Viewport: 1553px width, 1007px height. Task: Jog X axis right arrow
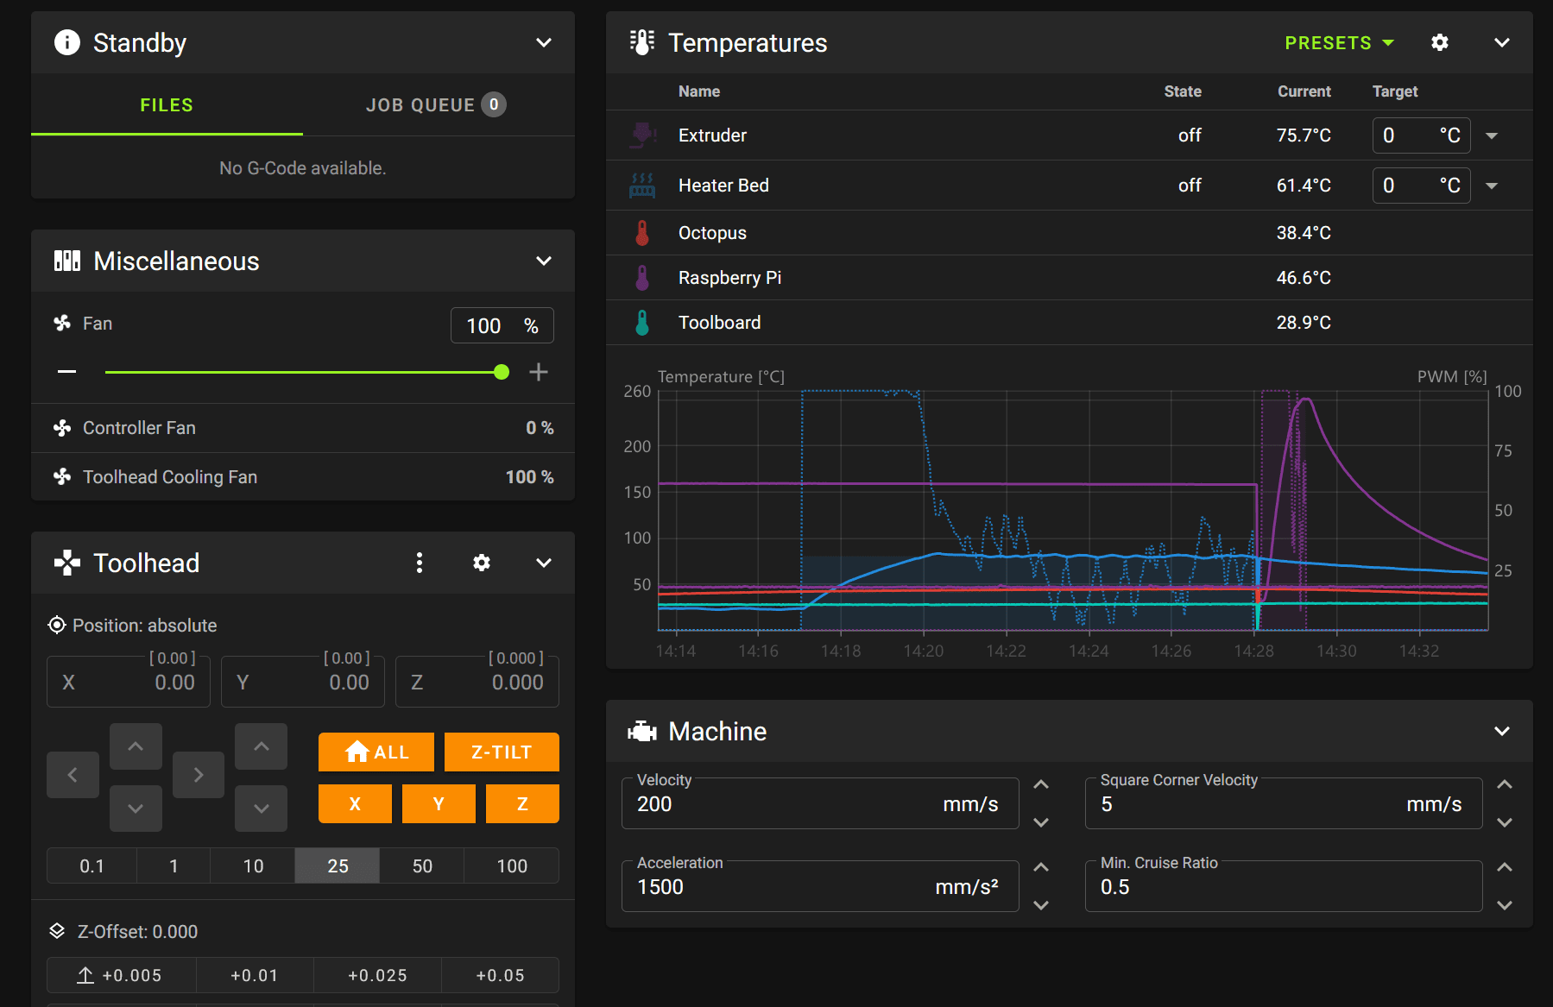coord(199,775)
